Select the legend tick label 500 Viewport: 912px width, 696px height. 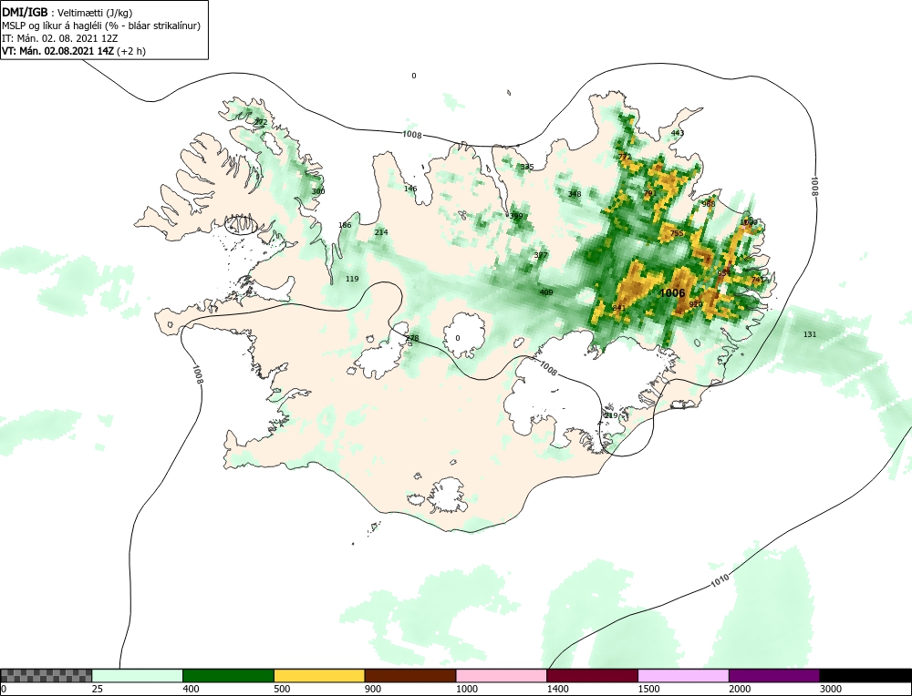tap(282, 689)
